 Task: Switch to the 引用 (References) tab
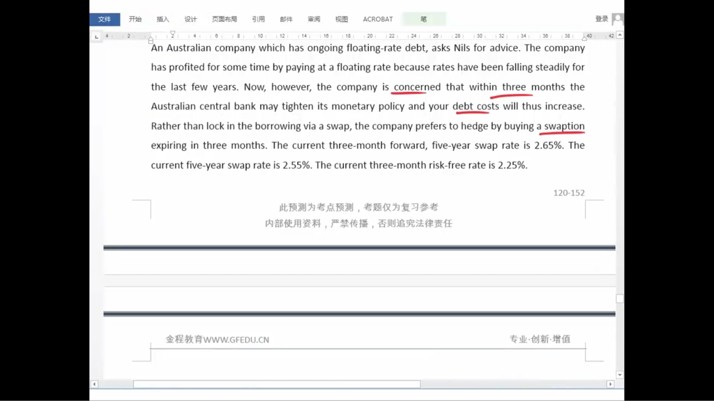[258, 19]
